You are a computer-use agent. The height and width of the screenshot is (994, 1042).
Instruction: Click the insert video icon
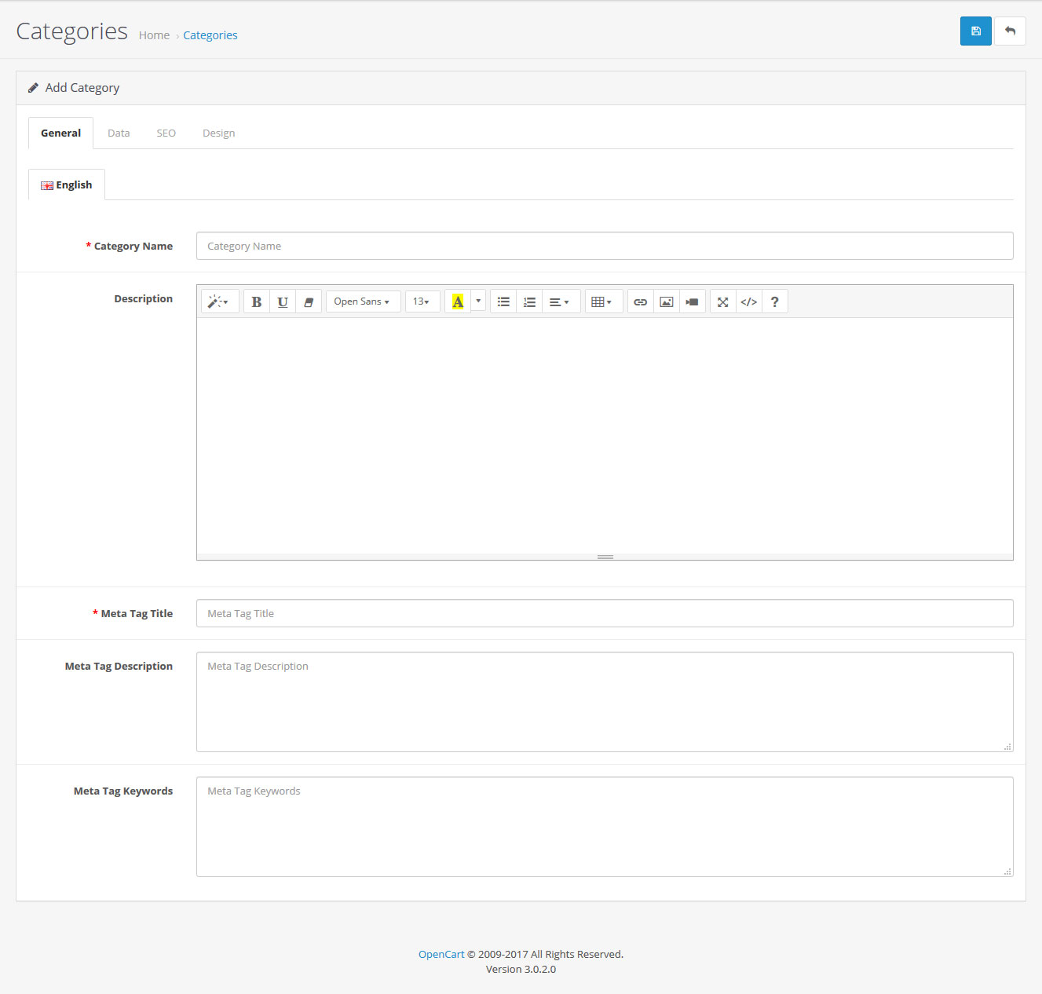coord(693,301)
